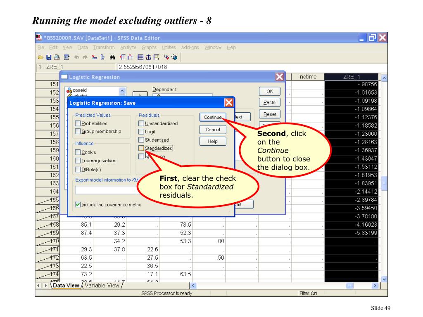The image size is (423, 317).
Task: Enable the Probabilities checkbox
Action: pos(78,123)
